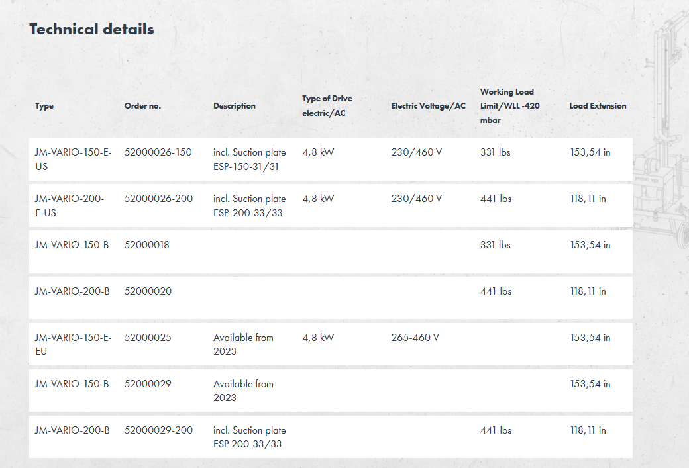Select the Description column header
This screenshot has height=468, width=689.
point(234,106)
